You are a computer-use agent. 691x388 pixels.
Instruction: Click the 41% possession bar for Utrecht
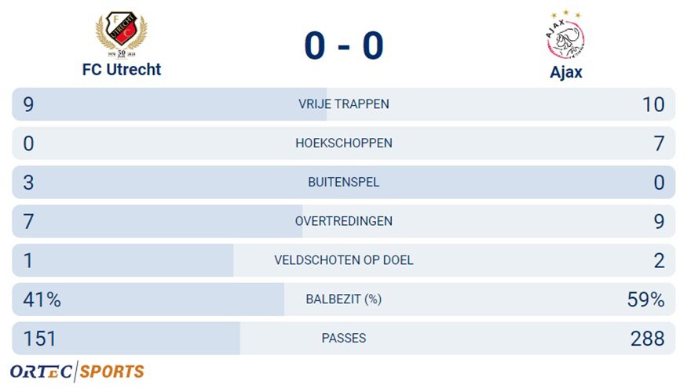pos(148,299)
